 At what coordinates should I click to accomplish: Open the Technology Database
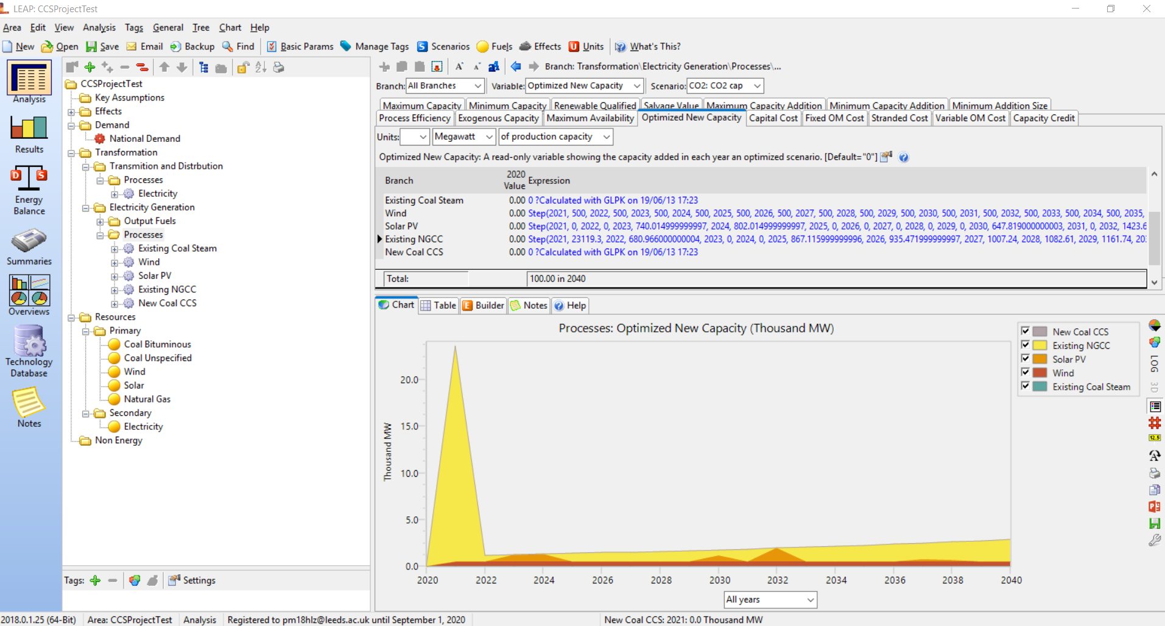point(29,351)
